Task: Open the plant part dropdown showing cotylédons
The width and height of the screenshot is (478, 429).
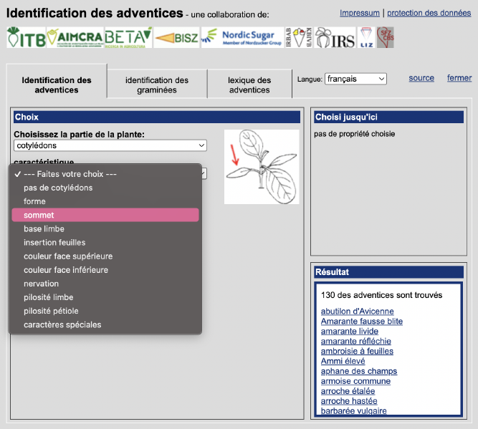Action: (x=110, y=146)
